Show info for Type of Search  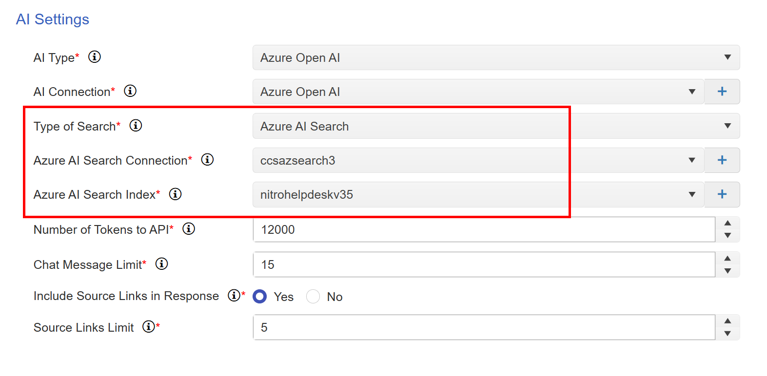(136, 126)
